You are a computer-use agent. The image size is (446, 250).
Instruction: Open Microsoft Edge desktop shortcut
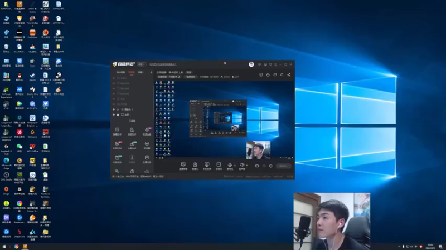[x=6, y=163]
